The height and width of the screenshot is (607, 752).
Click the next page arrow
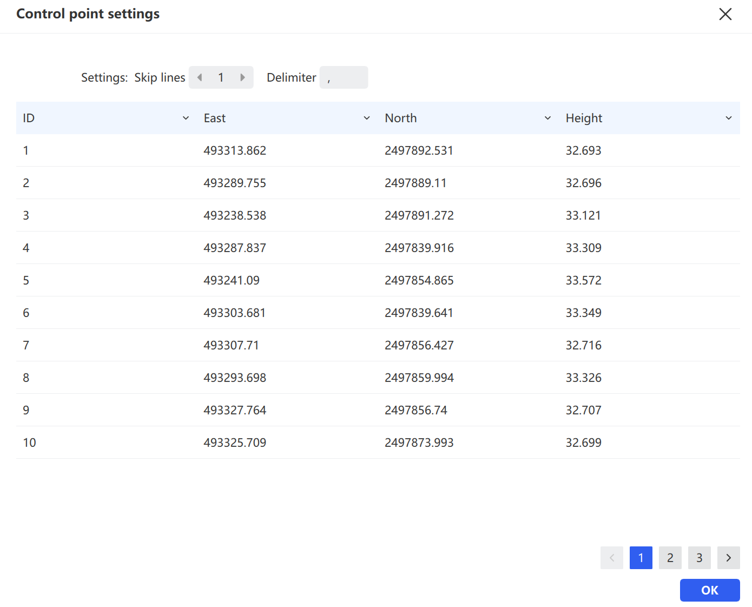click(x=728, y=558)
